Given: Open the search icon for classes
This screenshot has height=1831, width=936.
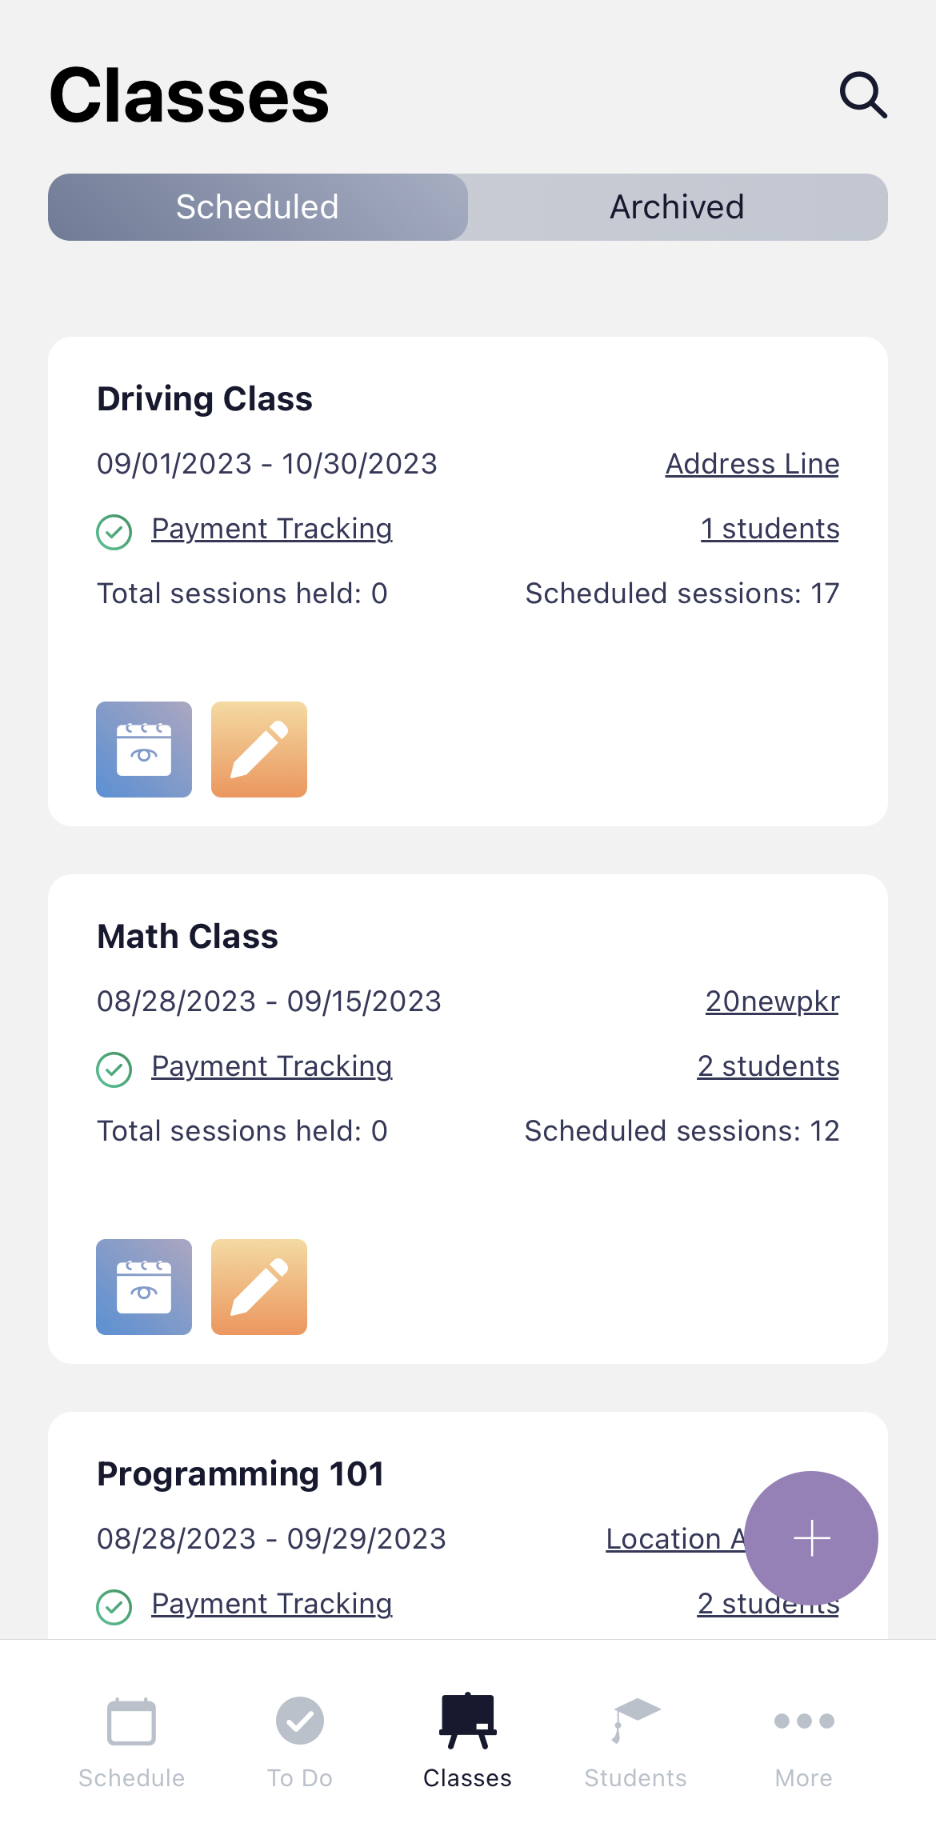Looking at the screenshot, I should (862, 94).
